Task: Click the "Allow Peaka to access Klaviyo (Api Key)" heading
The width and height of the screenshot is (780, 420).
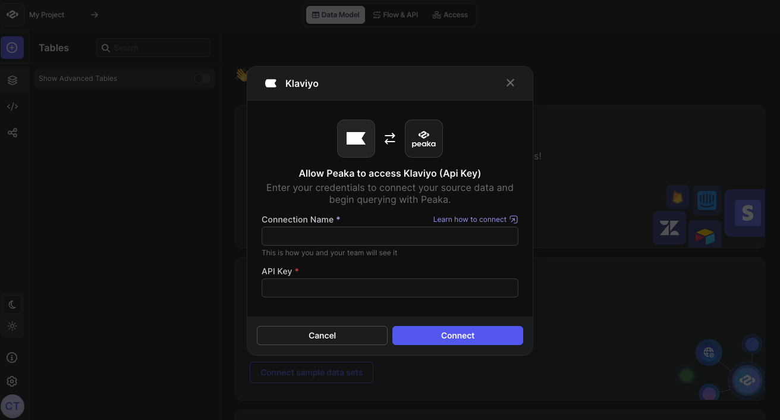Action: tap(390, 174)
